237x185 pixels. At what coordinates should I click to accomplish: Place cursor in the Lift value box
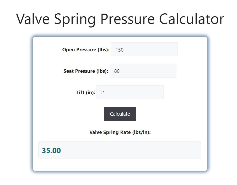130,92
